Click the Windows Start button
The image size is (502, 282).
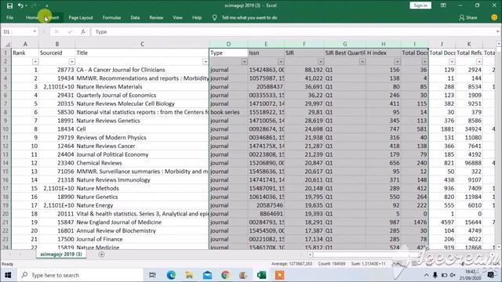pyautogui.click(x=8, y=275)
